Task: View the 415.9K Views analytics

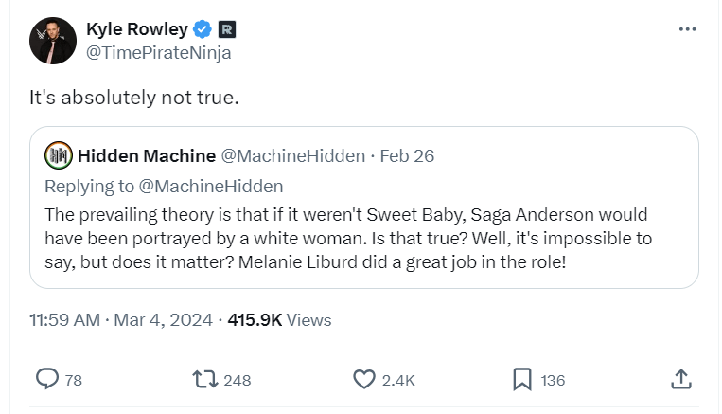Action: (x=279, y=320)
